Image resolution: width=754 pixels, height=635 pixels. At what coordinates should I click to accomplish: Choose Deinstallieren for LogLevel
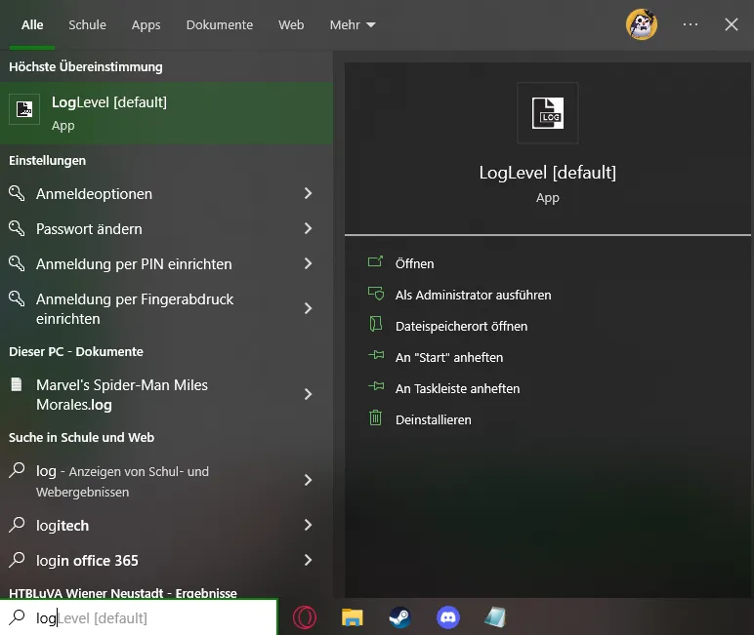tap(433, 420)
